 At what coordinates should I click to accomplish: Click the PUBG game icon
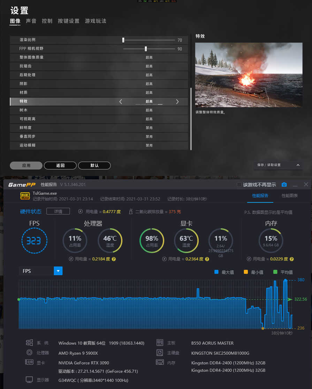(x=25, y=196)
